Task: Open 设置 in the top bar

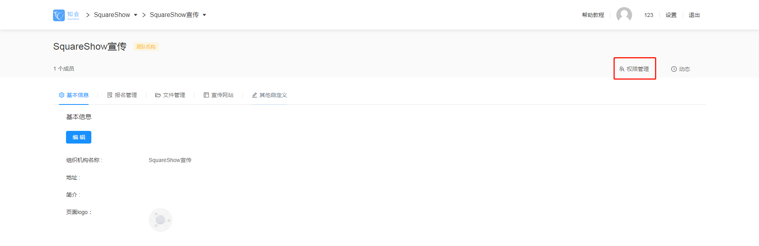Action: (x=671, y=15)
